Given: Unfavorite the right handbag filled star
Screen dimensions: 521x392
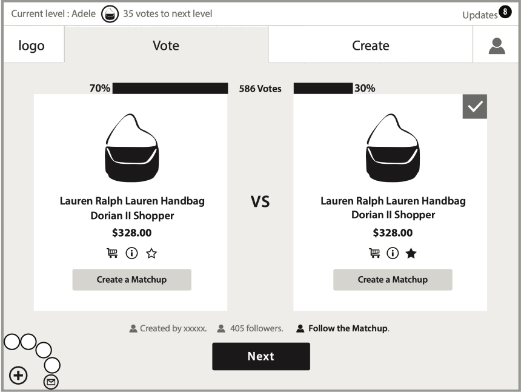Looking at the screenshot, I should click(x=411, y=254).
